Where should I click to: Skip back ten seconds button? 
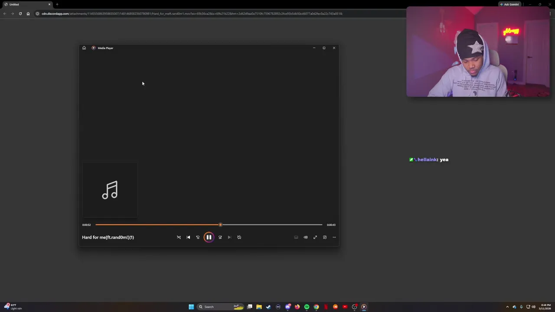[x=198, y=237]
